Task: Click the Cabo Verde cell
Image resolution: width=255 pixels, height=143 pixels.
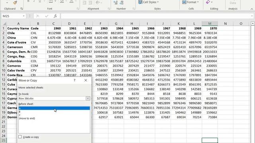Action: pyautogui.click(x=18, y=71)
